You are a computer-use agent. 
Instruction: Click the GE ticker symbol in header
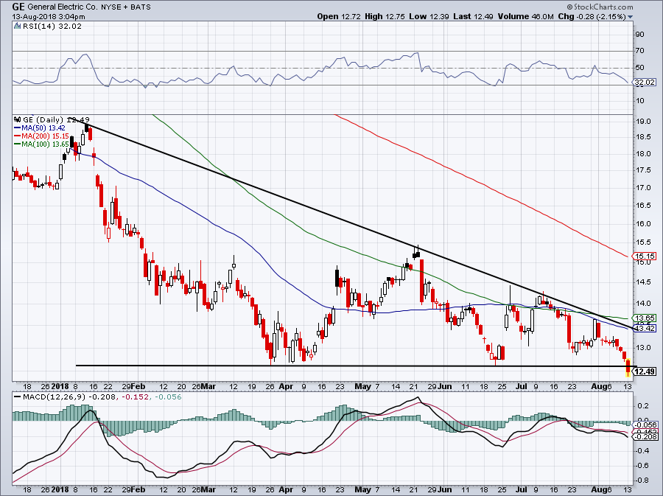pyautogui.click(x=18, y=7)
